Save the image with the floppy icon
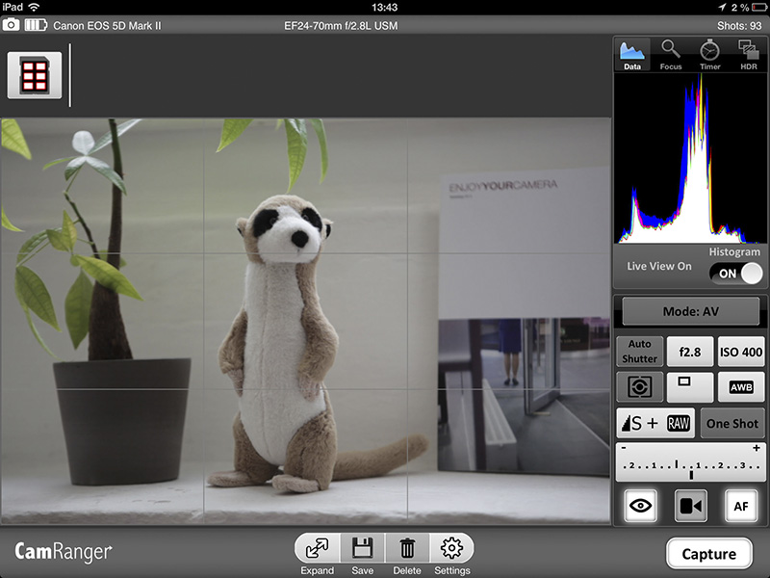The height and width of the screenshot is (578, 770). [x=362, y=549]
